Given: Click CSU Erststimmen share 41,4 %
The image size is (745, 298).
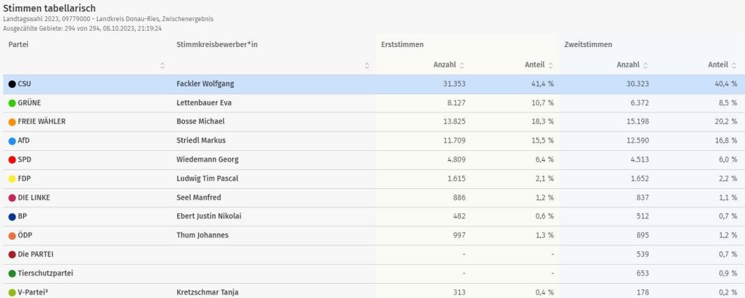Looking at the screenshot, I should click(542, 84).
